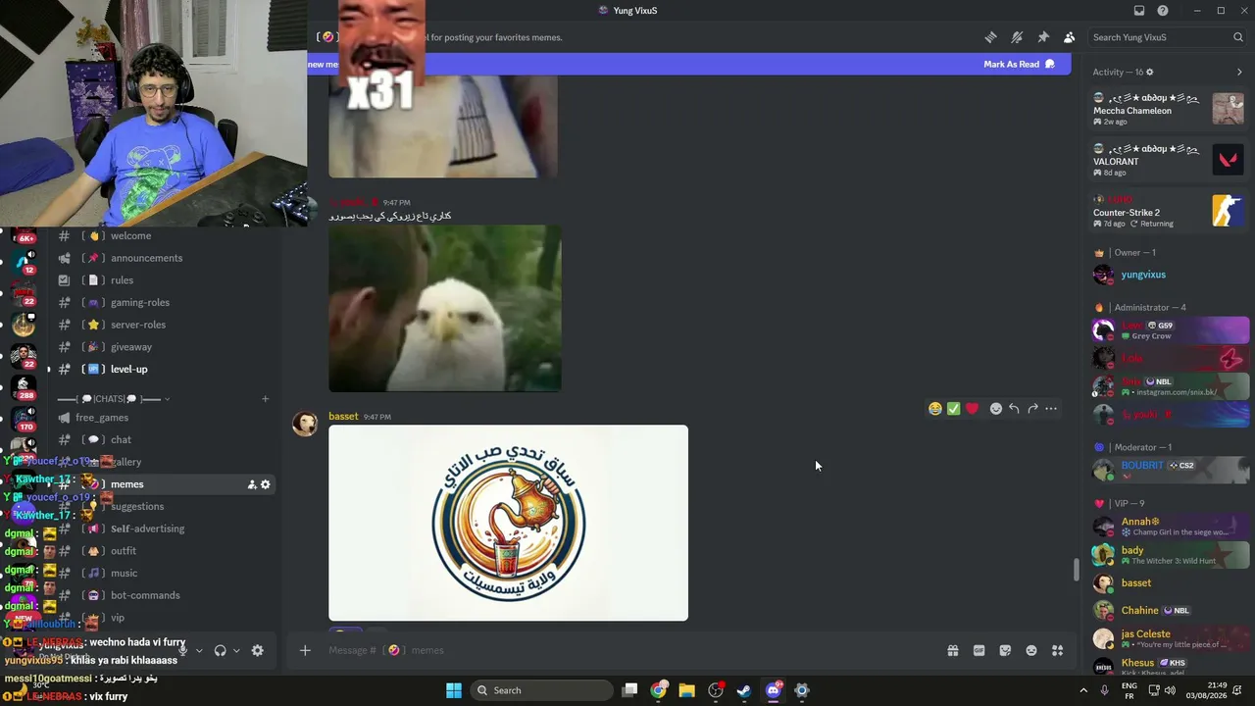The height and width of the screenshot is (706, 1255).
Task: Click the attachment plus button
Action: coord(305,650)
